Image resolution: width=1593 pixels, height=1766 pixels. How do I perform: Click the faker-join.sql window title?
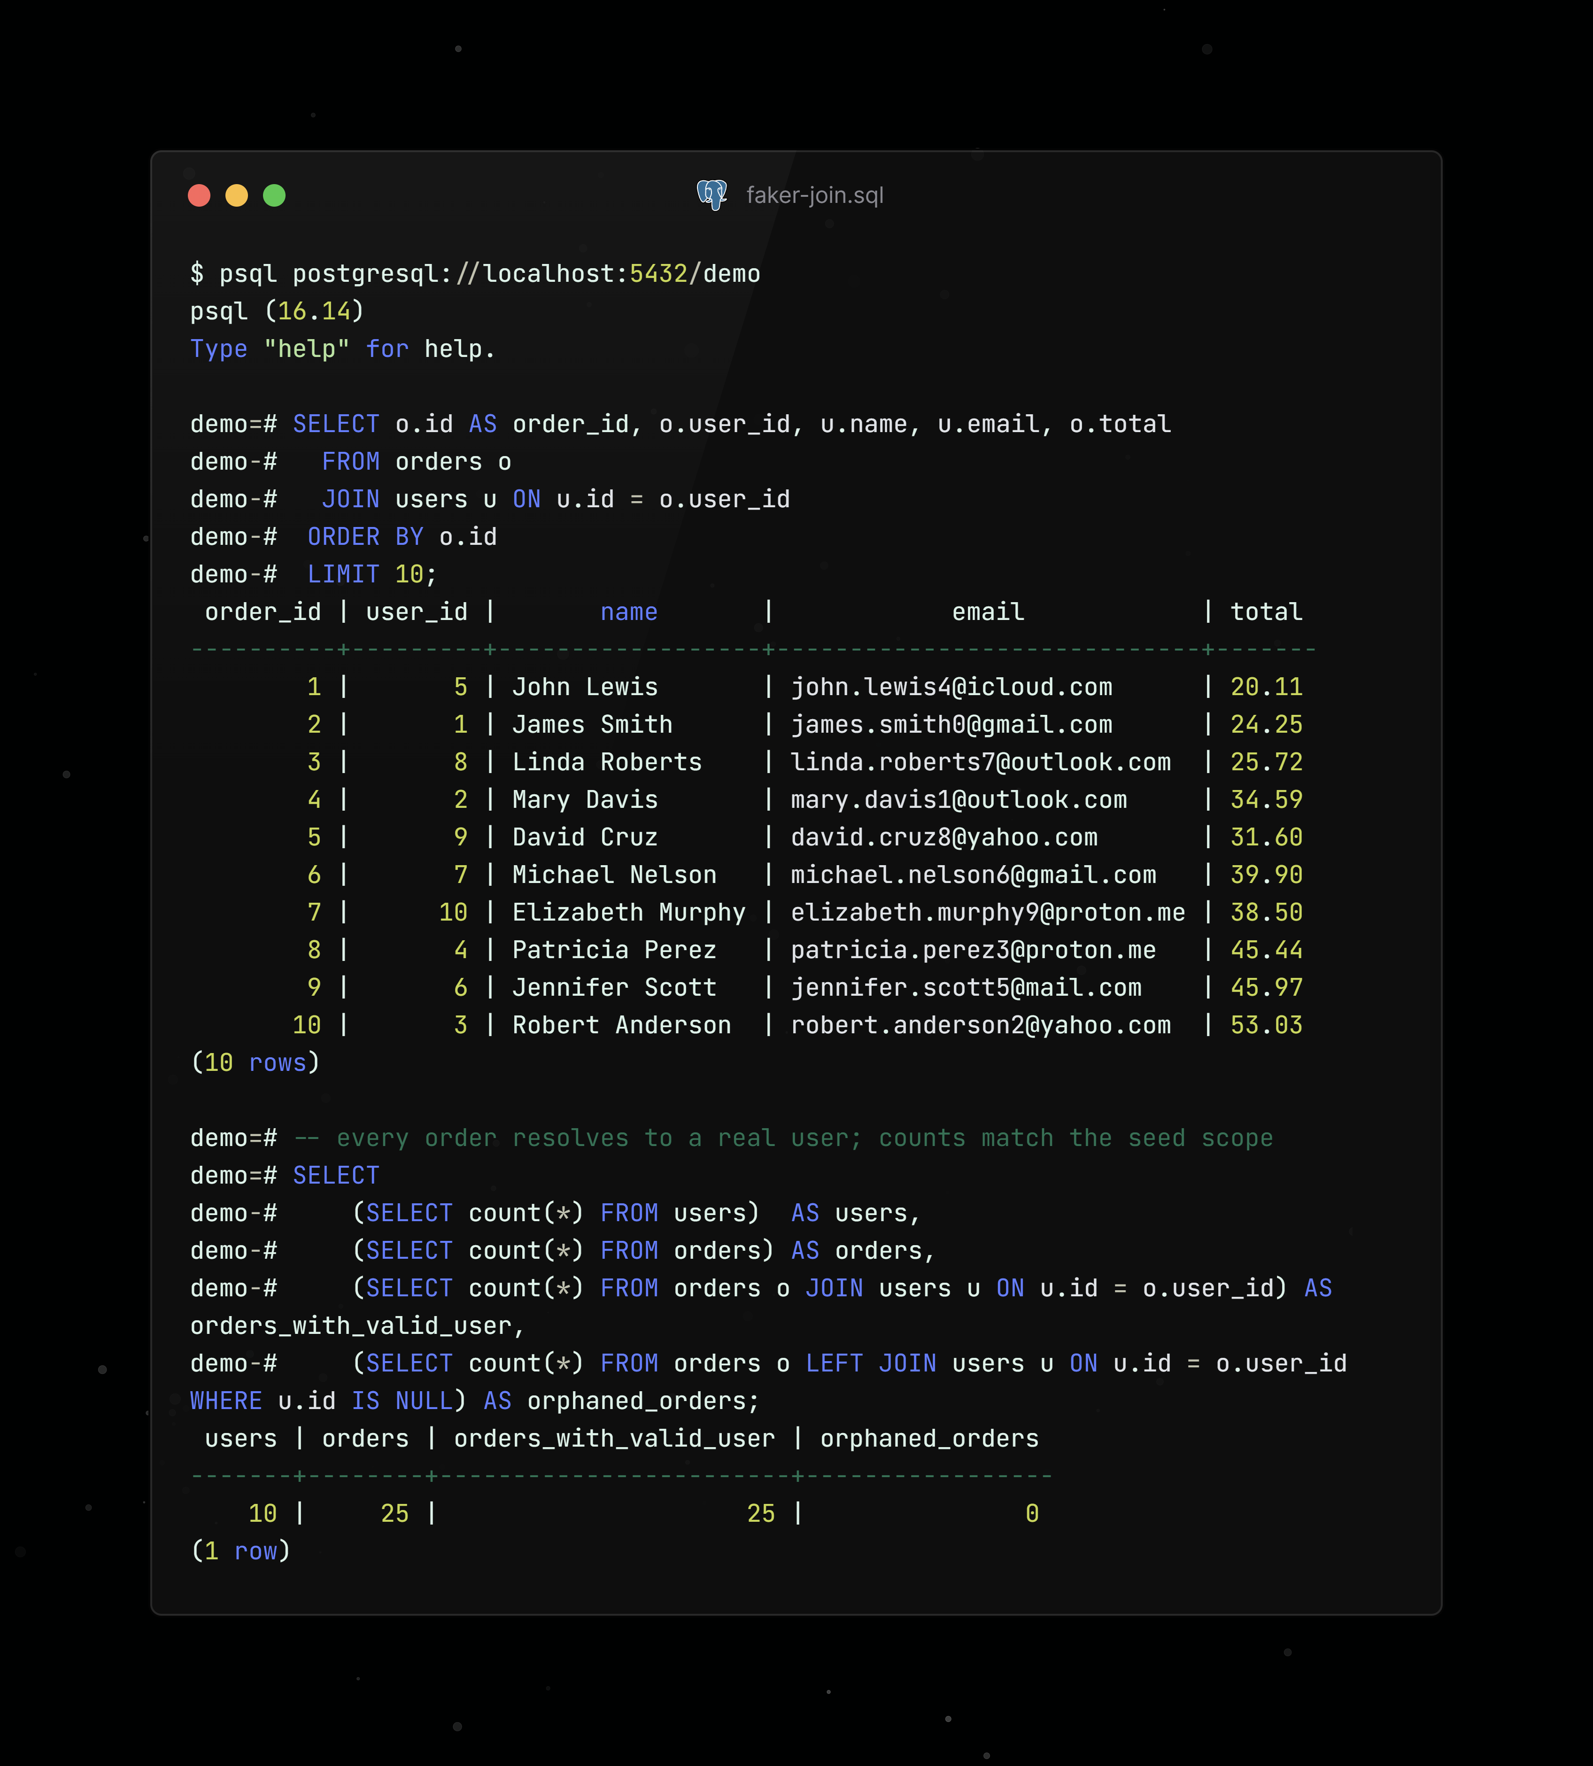tap(815, 195)
